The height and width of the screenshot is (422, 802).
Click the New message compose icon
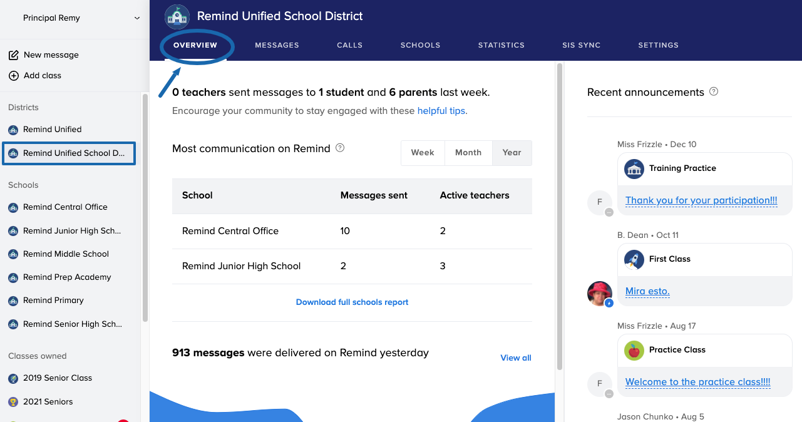[13, 55]
